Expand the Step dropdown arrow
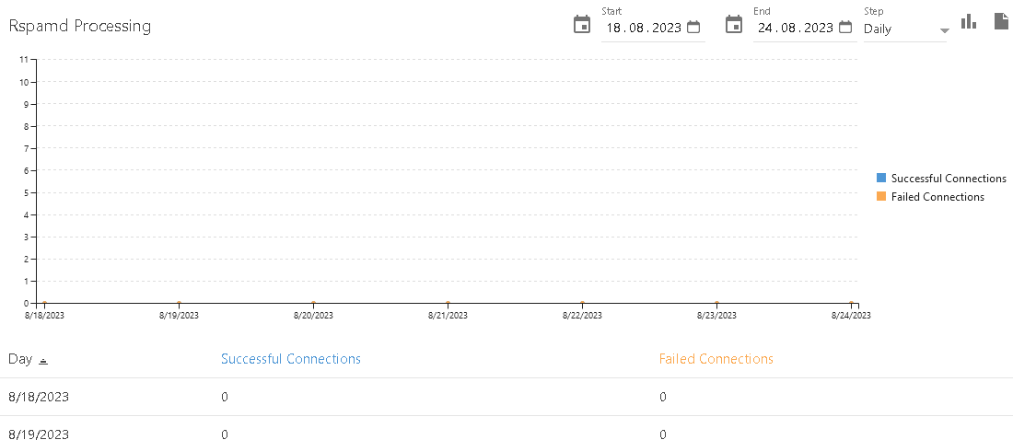Viewport: 1013px width, 440px height. (943, 30)
